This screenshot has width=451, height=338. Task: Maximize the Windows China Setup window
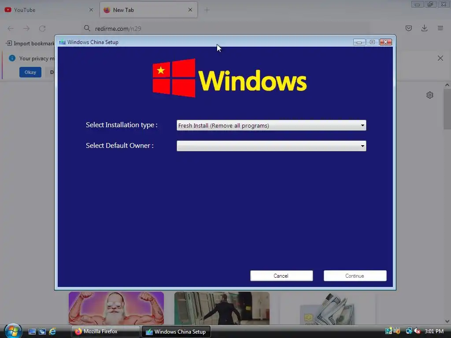pos(372,42)
